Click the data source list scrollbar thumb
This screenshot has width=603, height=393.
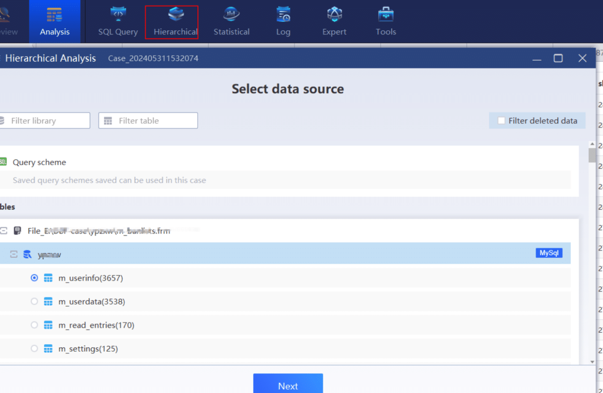pyautogui.click(x=592, y=155)
